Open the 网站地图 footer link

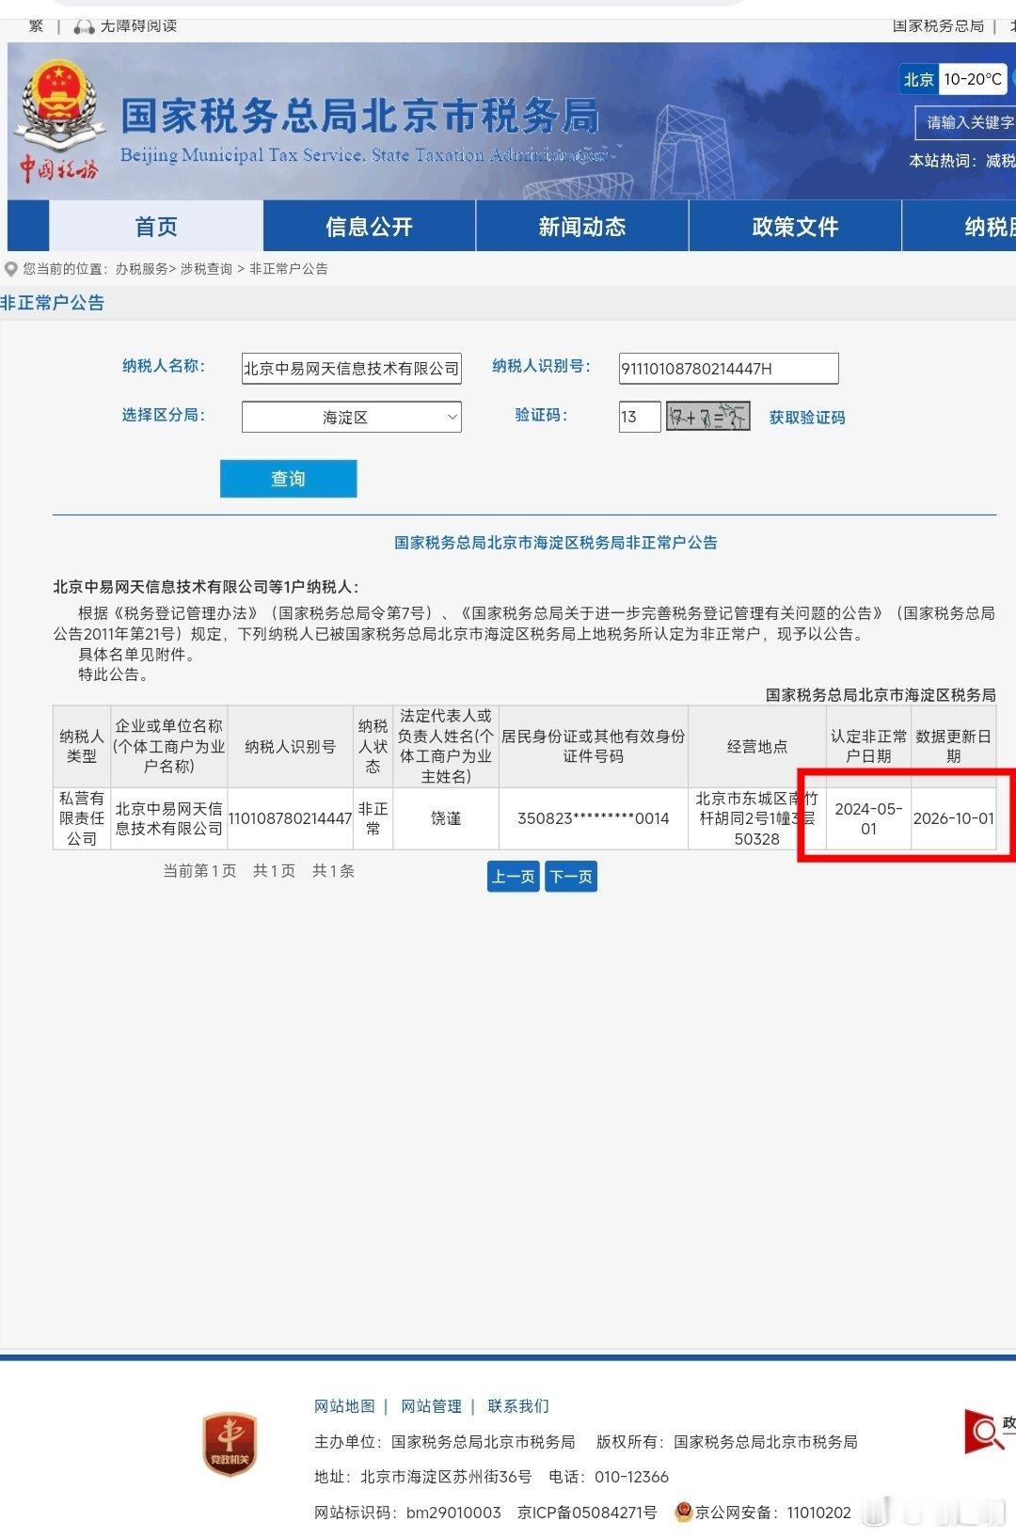coord(344,1406)
